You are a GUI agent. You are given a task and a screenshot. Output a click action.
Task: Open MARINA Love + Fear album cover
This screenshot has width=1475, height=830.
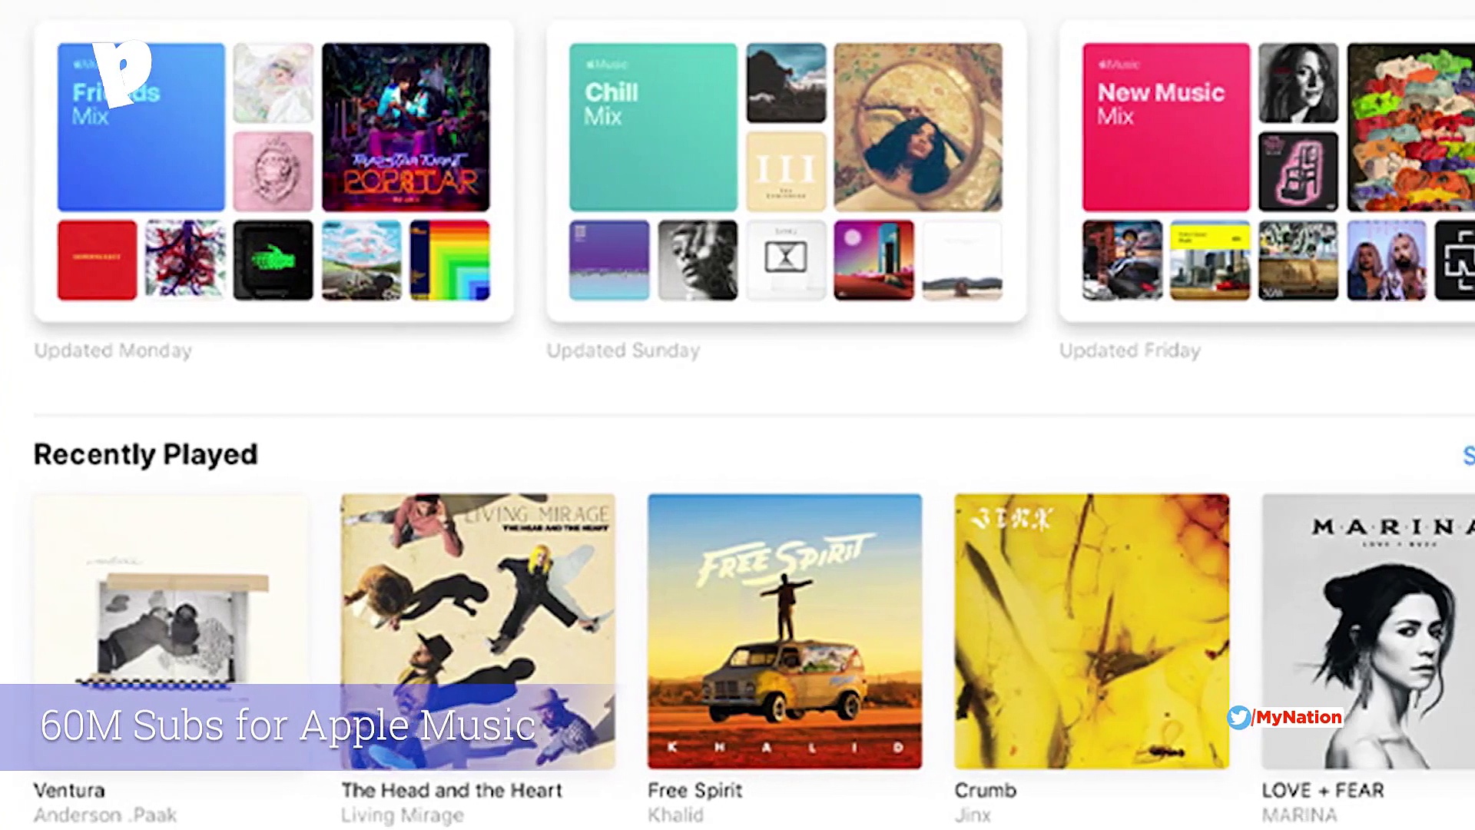(x=1368, y=631)
